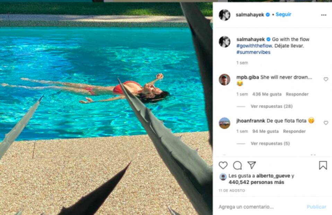
Task: Open the #gowiththeflow hashtag
Action: click(x=254, y=46)
